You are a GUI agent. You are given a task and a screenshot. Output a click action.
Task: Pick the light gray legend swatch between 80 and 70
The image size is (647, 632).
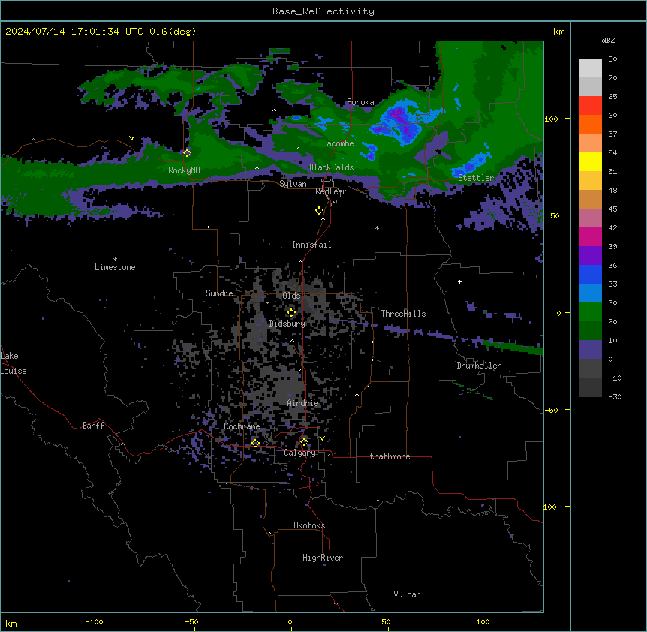click(590, 68)
